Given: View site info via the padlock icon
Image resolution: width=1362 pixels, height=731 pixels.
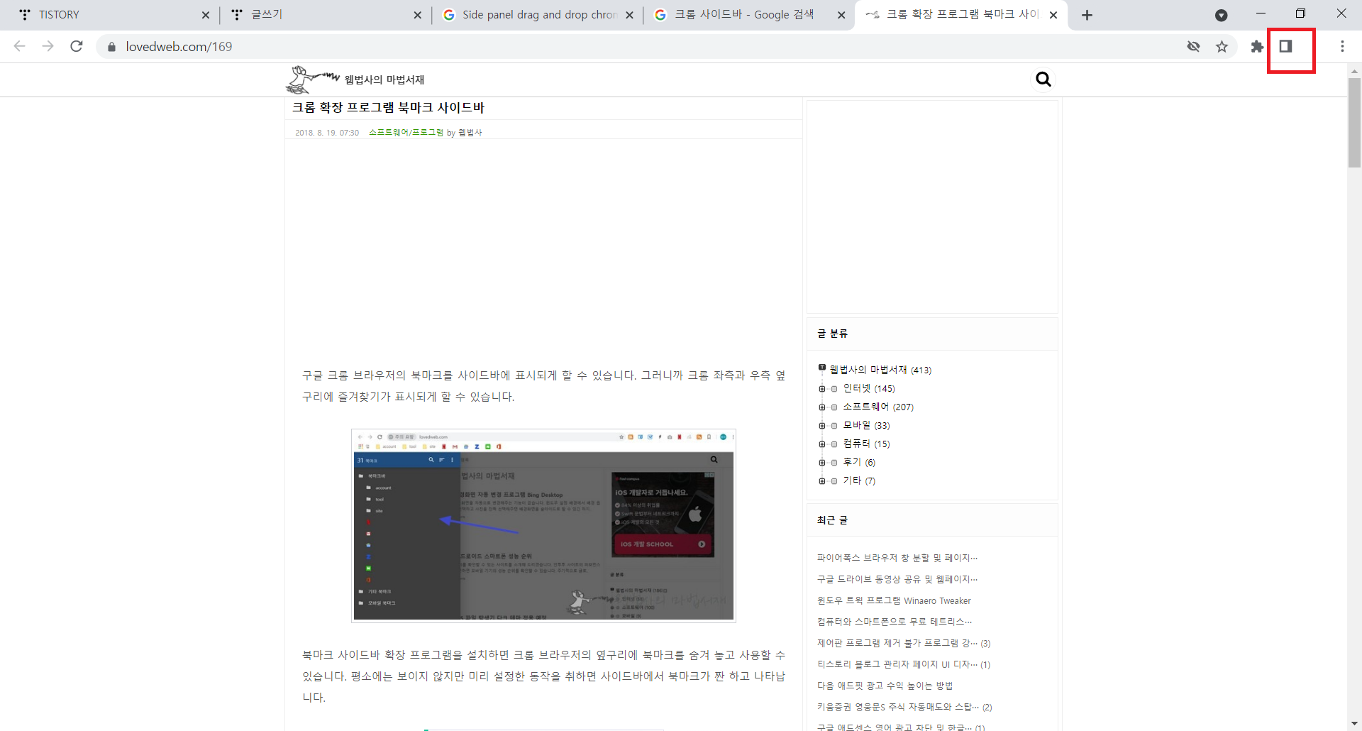Looking at the screenshot, I should pos(111,47).
